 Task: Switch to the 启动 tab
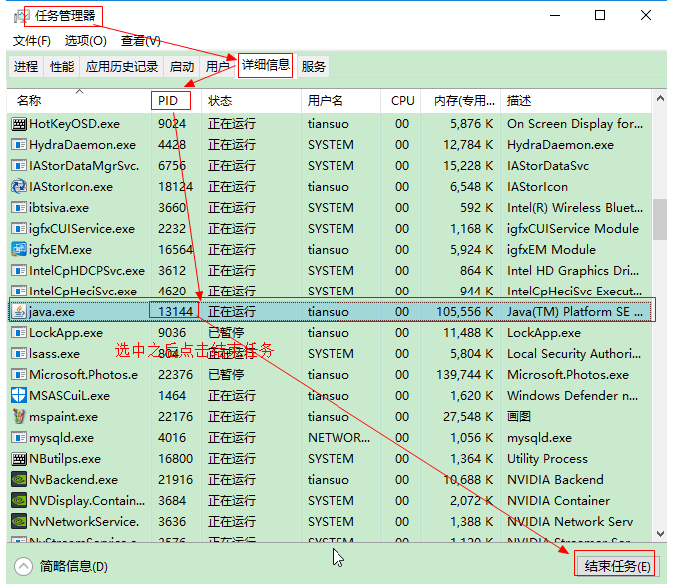[x=181, y=66]
